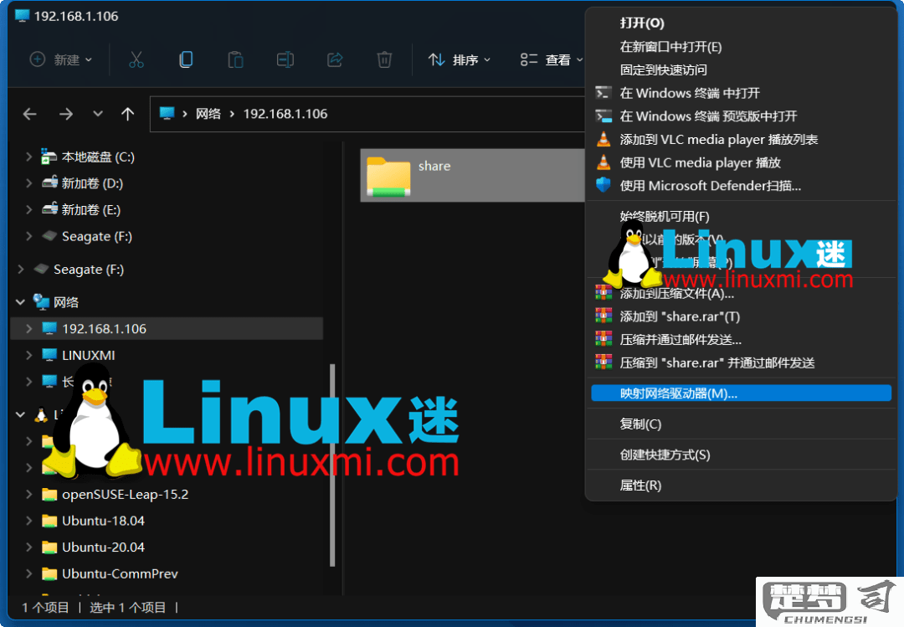904x627 pixels.
Task: Click 192.168.1.106 in the address breadcrumb
Action: click(x=285, y=114)
